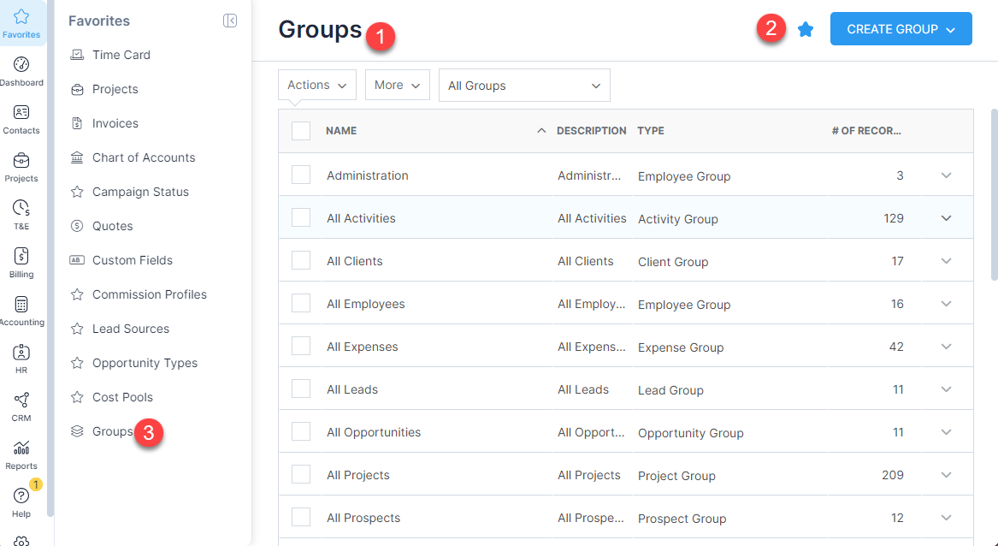
Task: Open the Reports chart icon
Action: tap(21, 448)
